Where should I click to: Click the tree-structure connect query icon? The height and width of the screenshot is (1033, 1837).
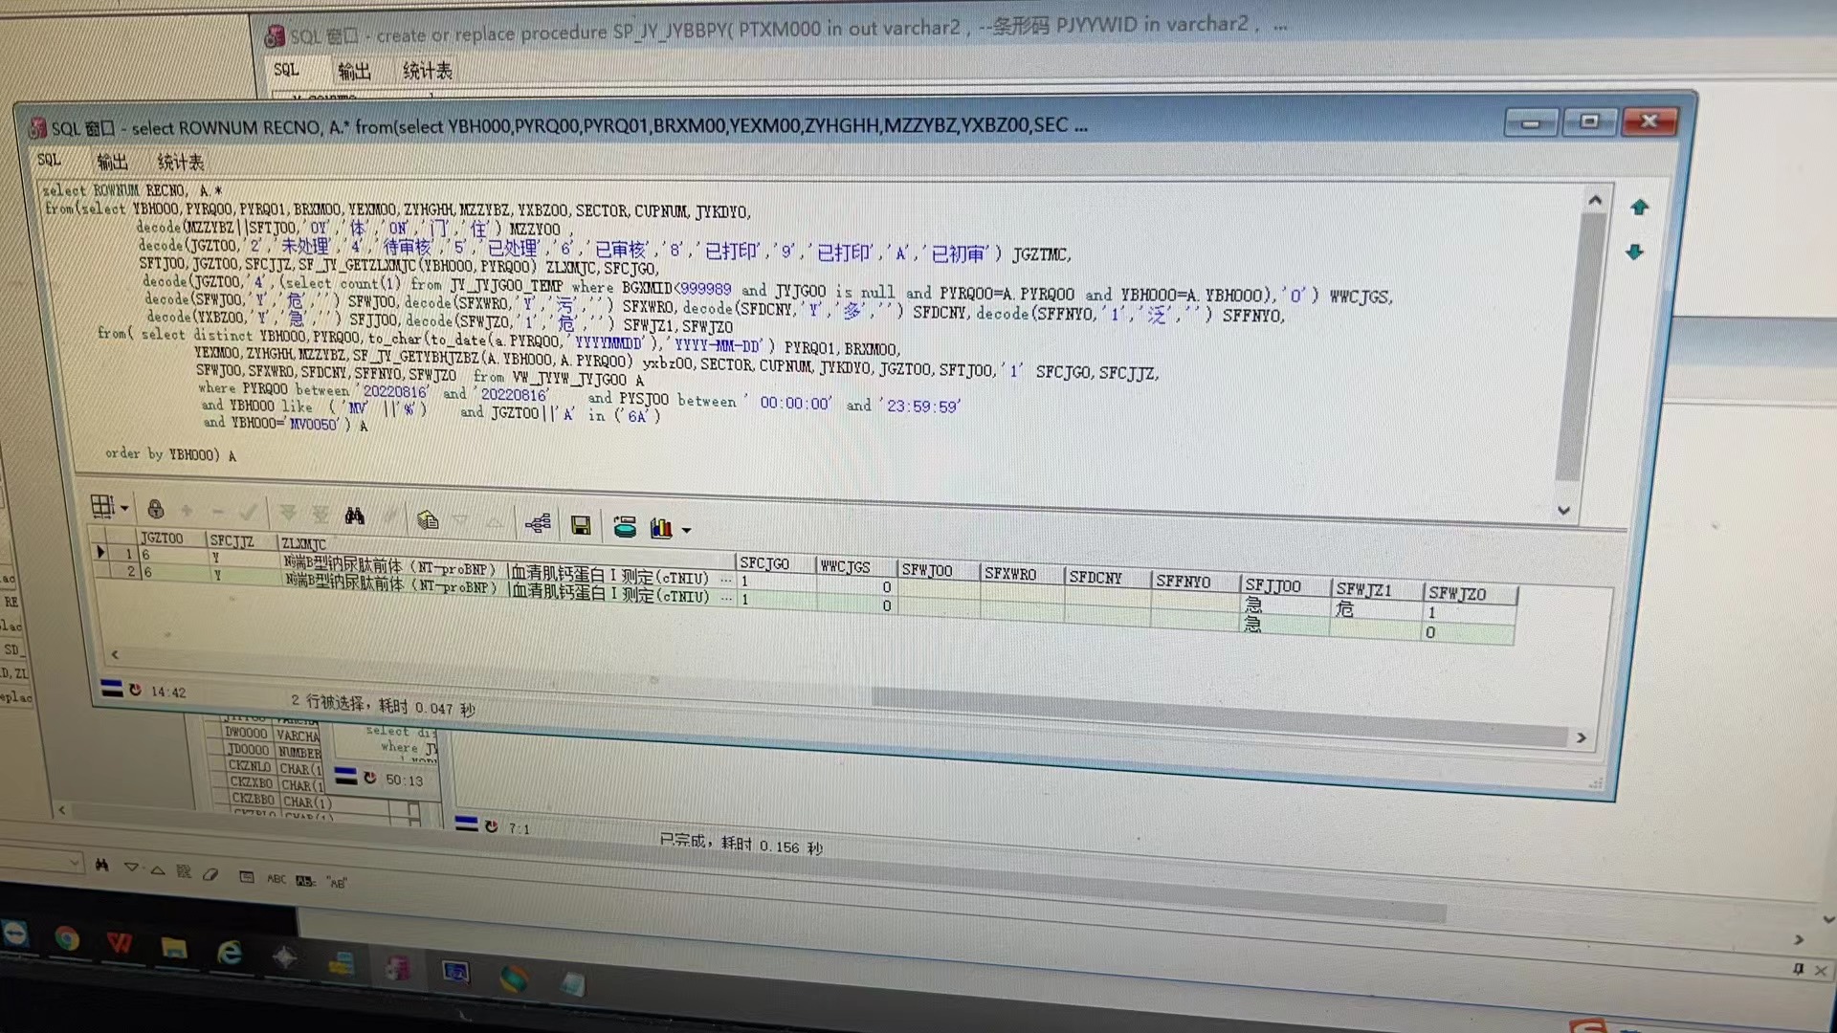point(538,523)
